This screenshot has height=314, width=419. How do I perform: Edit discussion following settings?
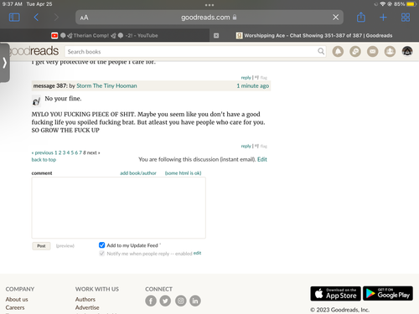pyautogui.click(x=262, y=159)
